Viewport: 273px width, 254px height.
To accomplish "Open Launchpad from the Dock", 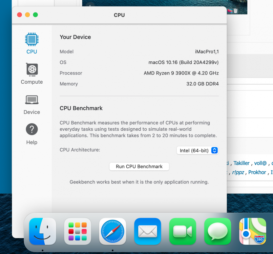I will pos(78,231).
